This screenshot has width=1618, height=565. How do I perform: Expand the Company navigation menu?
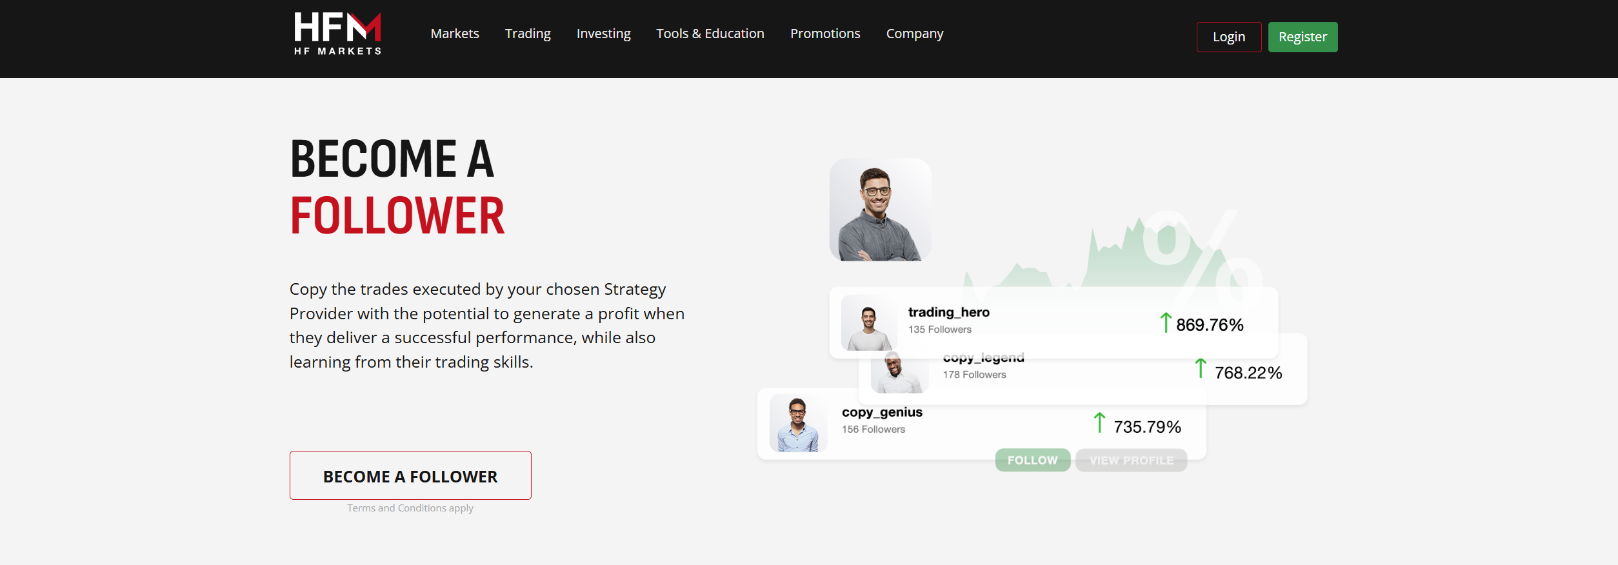pyautogui.click(x=914, y=34)
